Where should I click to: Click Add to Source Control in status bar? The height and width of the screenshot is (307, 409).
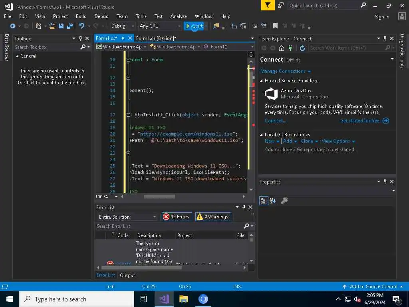373,286
